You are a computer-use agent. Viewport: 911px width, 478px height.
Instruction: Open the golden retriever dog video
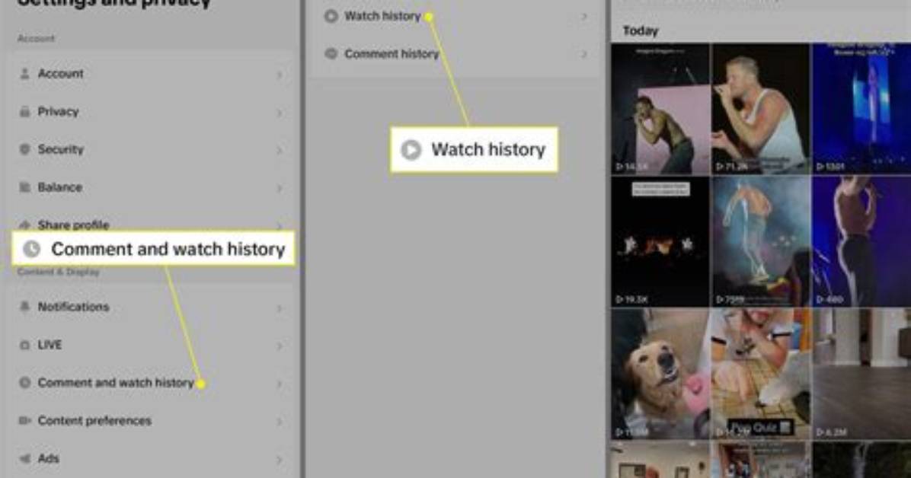pos(660,374)
